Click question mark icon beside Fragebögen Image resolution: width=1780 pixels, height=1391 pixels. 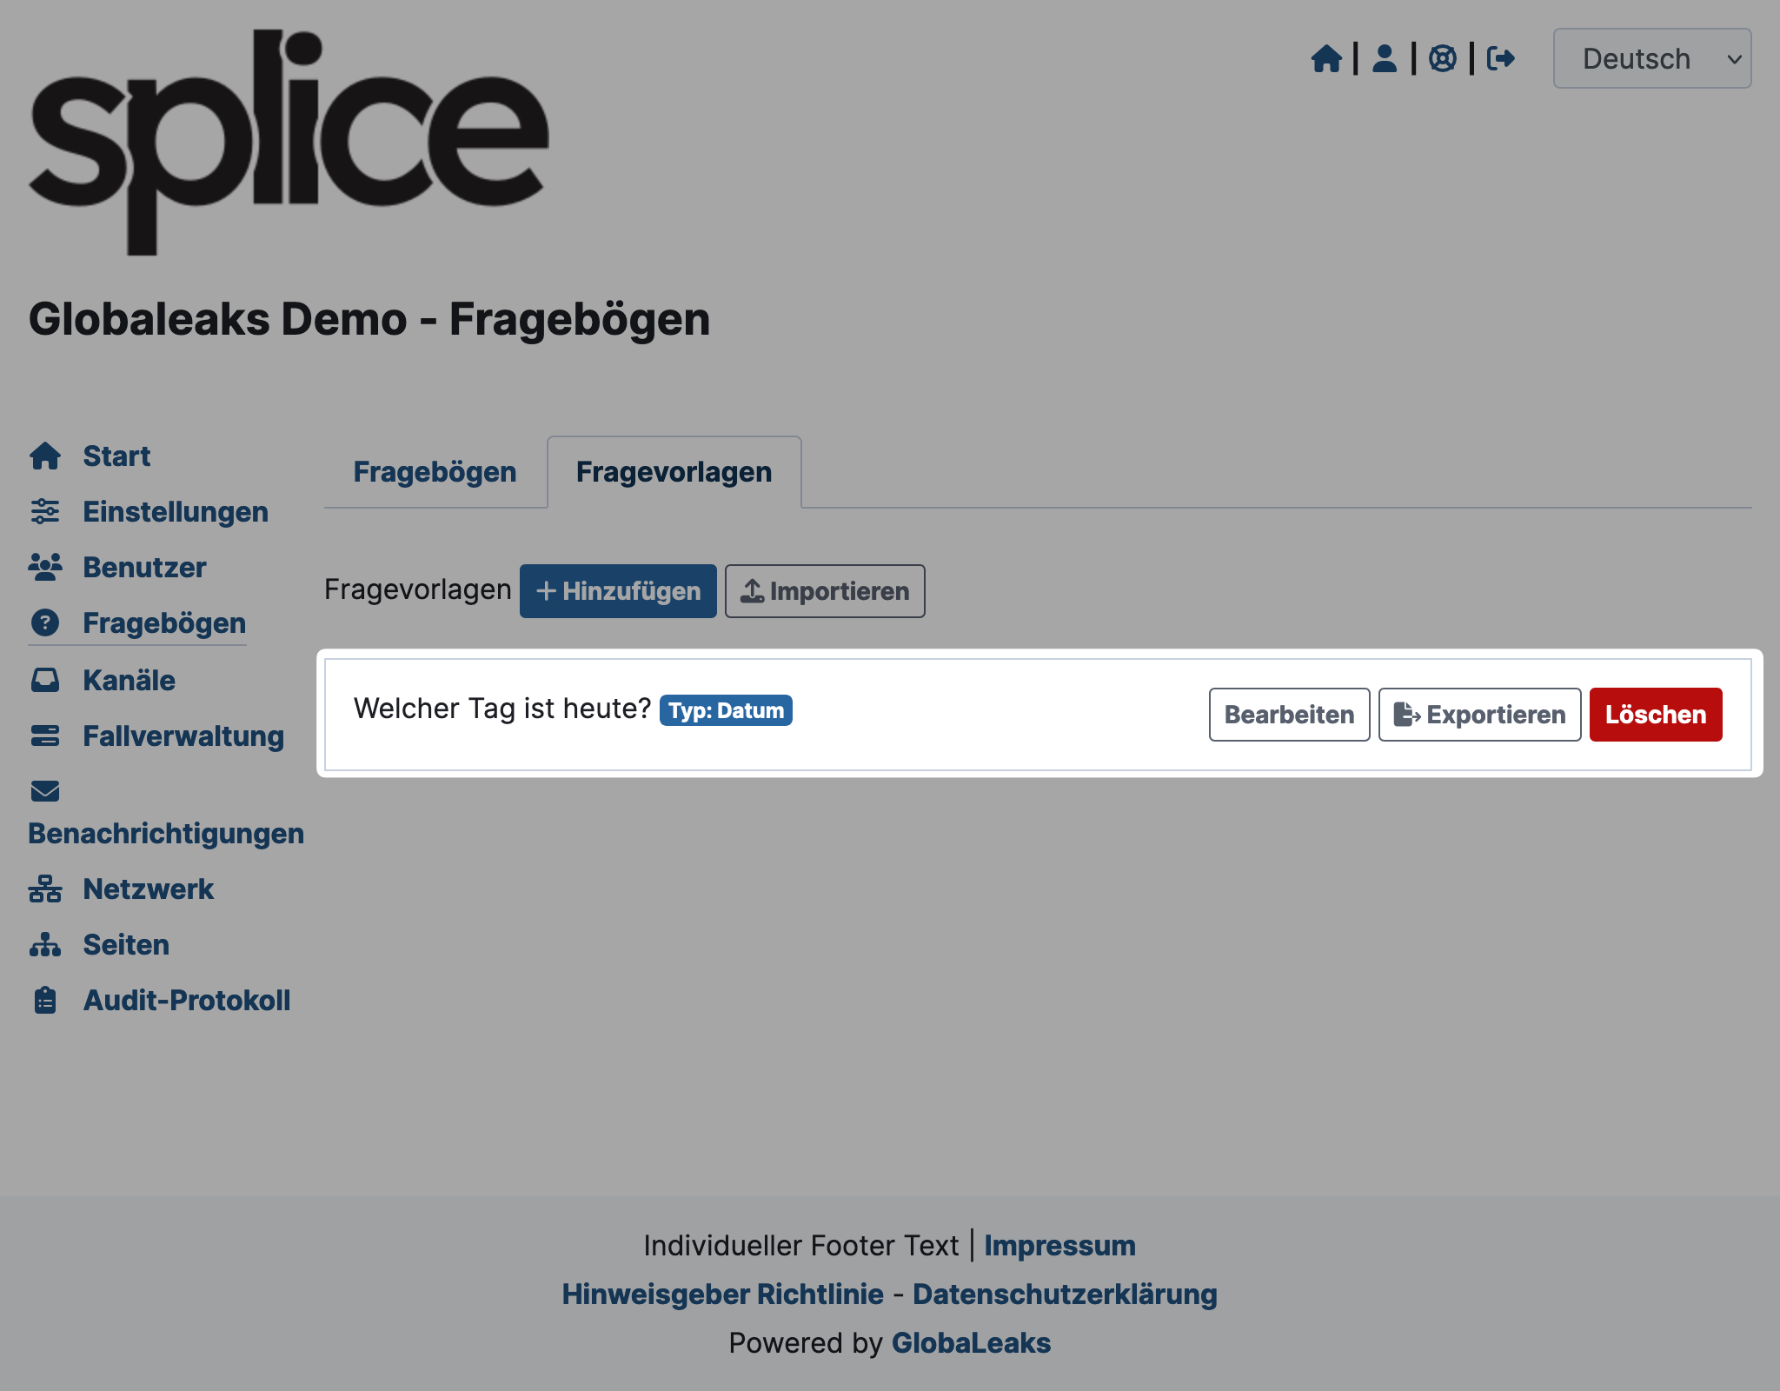tap(45, 622)
